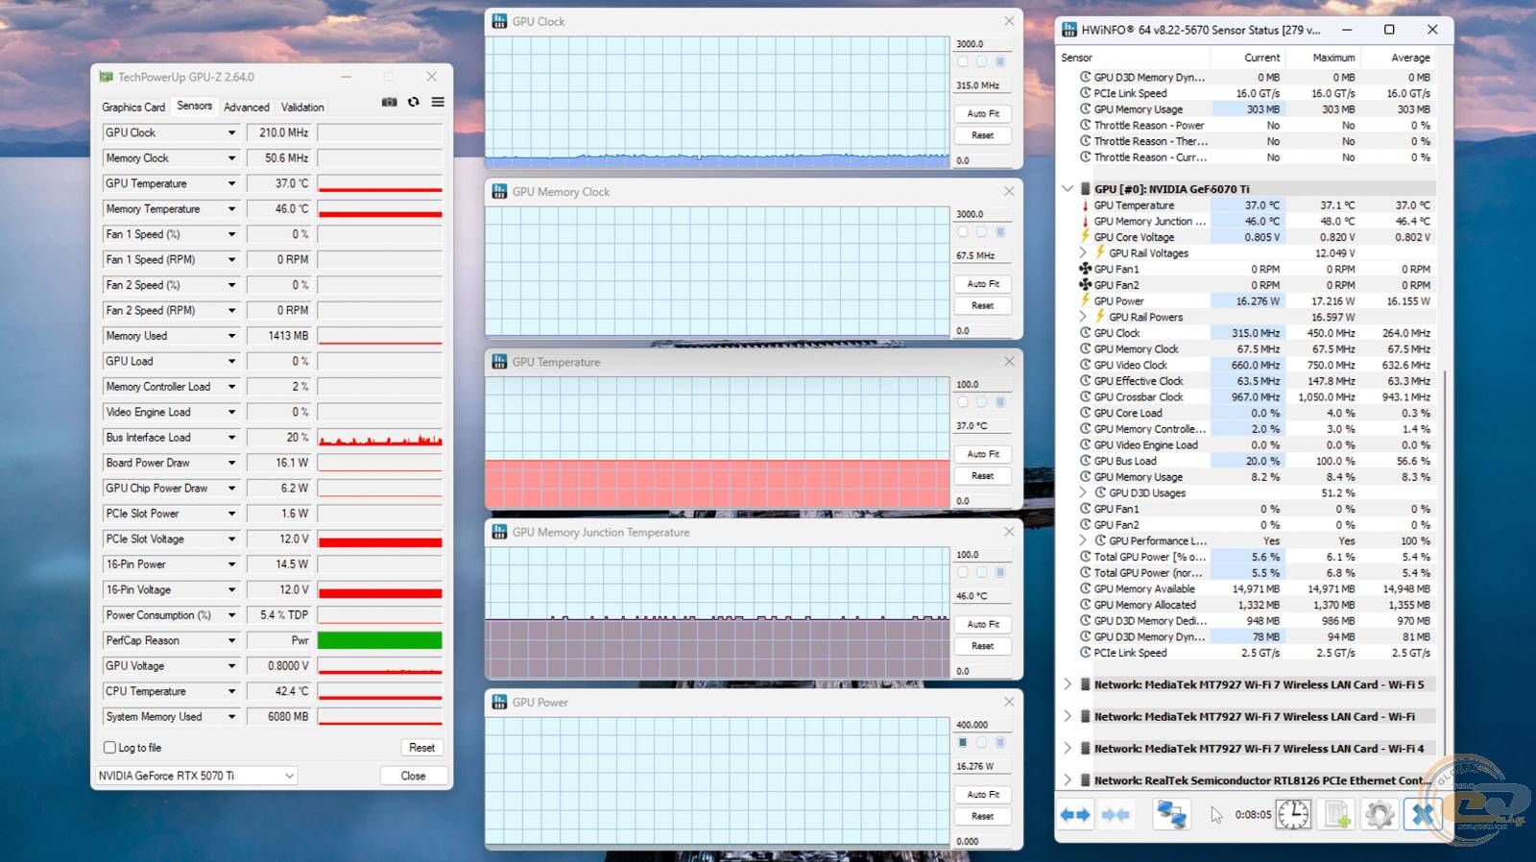1536x862 pixels.
Task: Click Reset in the GPU Power graph
Action: 983,816
